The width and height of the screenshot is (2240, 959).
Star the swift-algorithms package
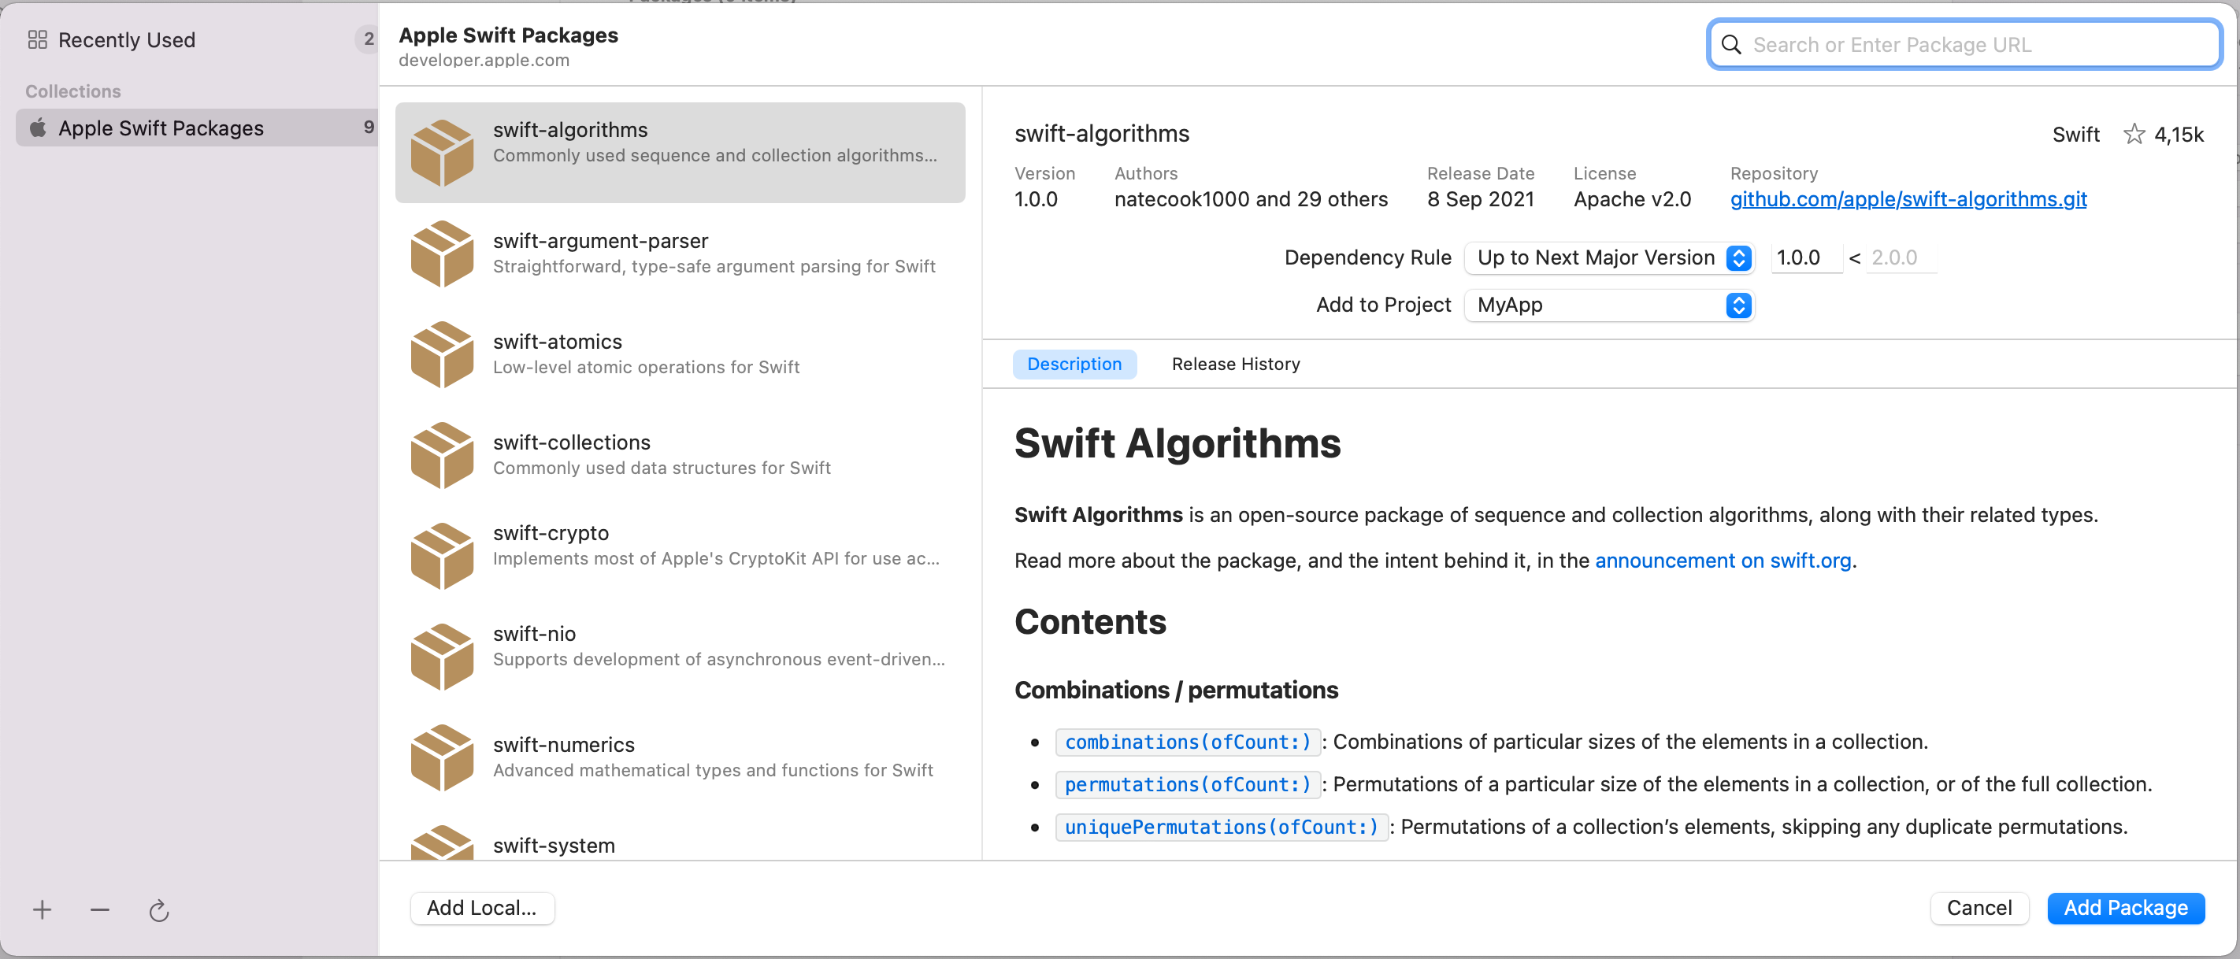2133,134
